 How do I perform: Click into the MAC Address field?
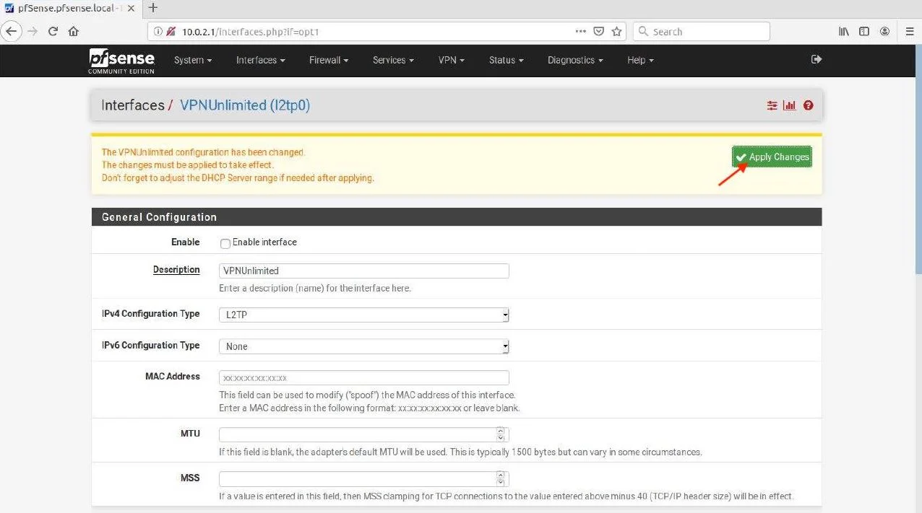coord(363,377)
